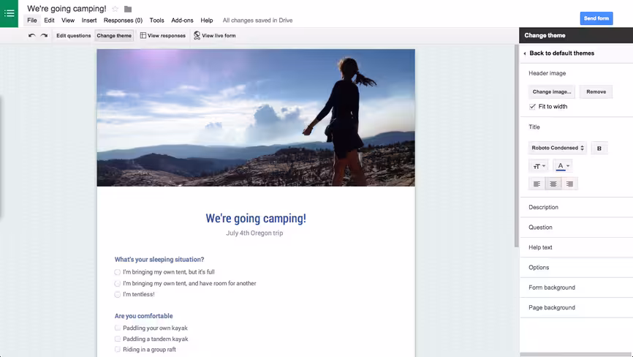Click the form name We're going camping! in header
633x357 pixels.
pos(67,9)
